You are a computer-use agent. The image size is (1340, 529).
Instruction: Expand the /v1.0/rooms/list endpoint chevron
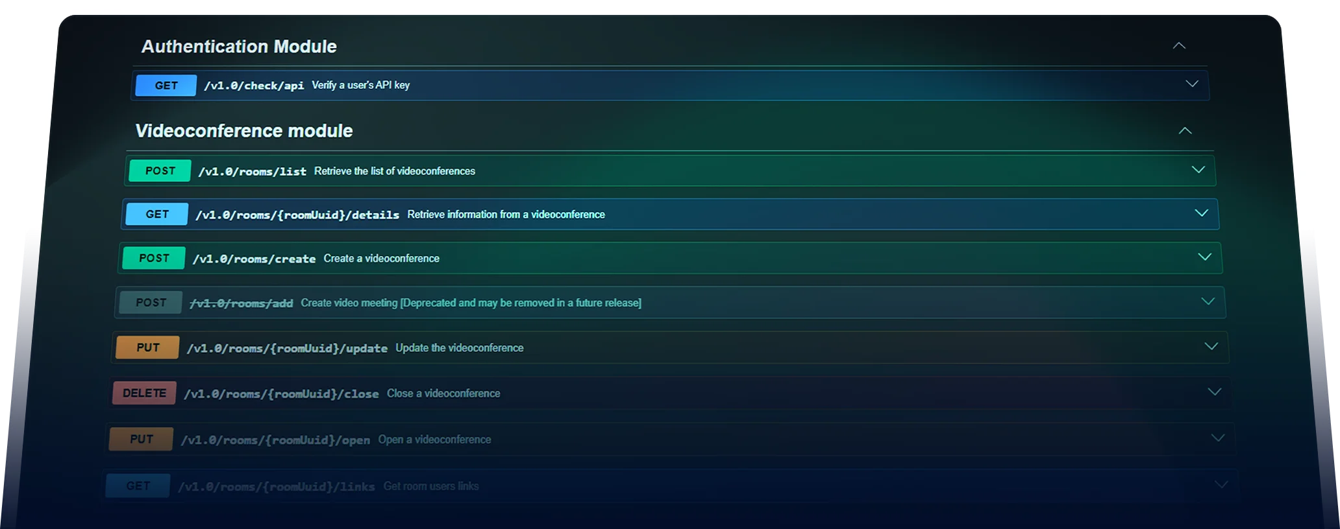click(x=1198, y=170)
